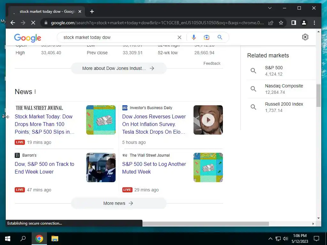Click the More news button
The image size is (327, 245).
[x=118, y=203]
